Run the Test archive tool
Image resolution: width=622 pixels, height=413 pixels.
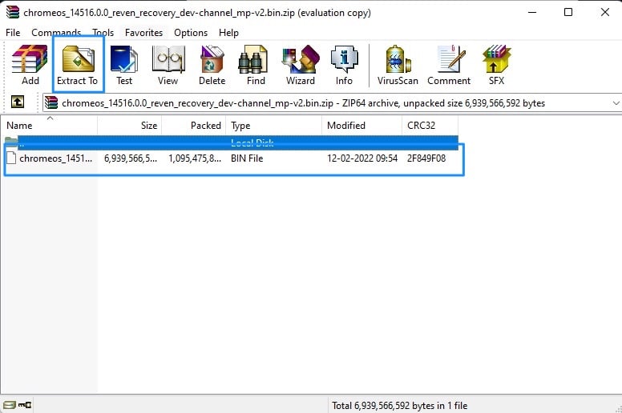click(124, 66)
